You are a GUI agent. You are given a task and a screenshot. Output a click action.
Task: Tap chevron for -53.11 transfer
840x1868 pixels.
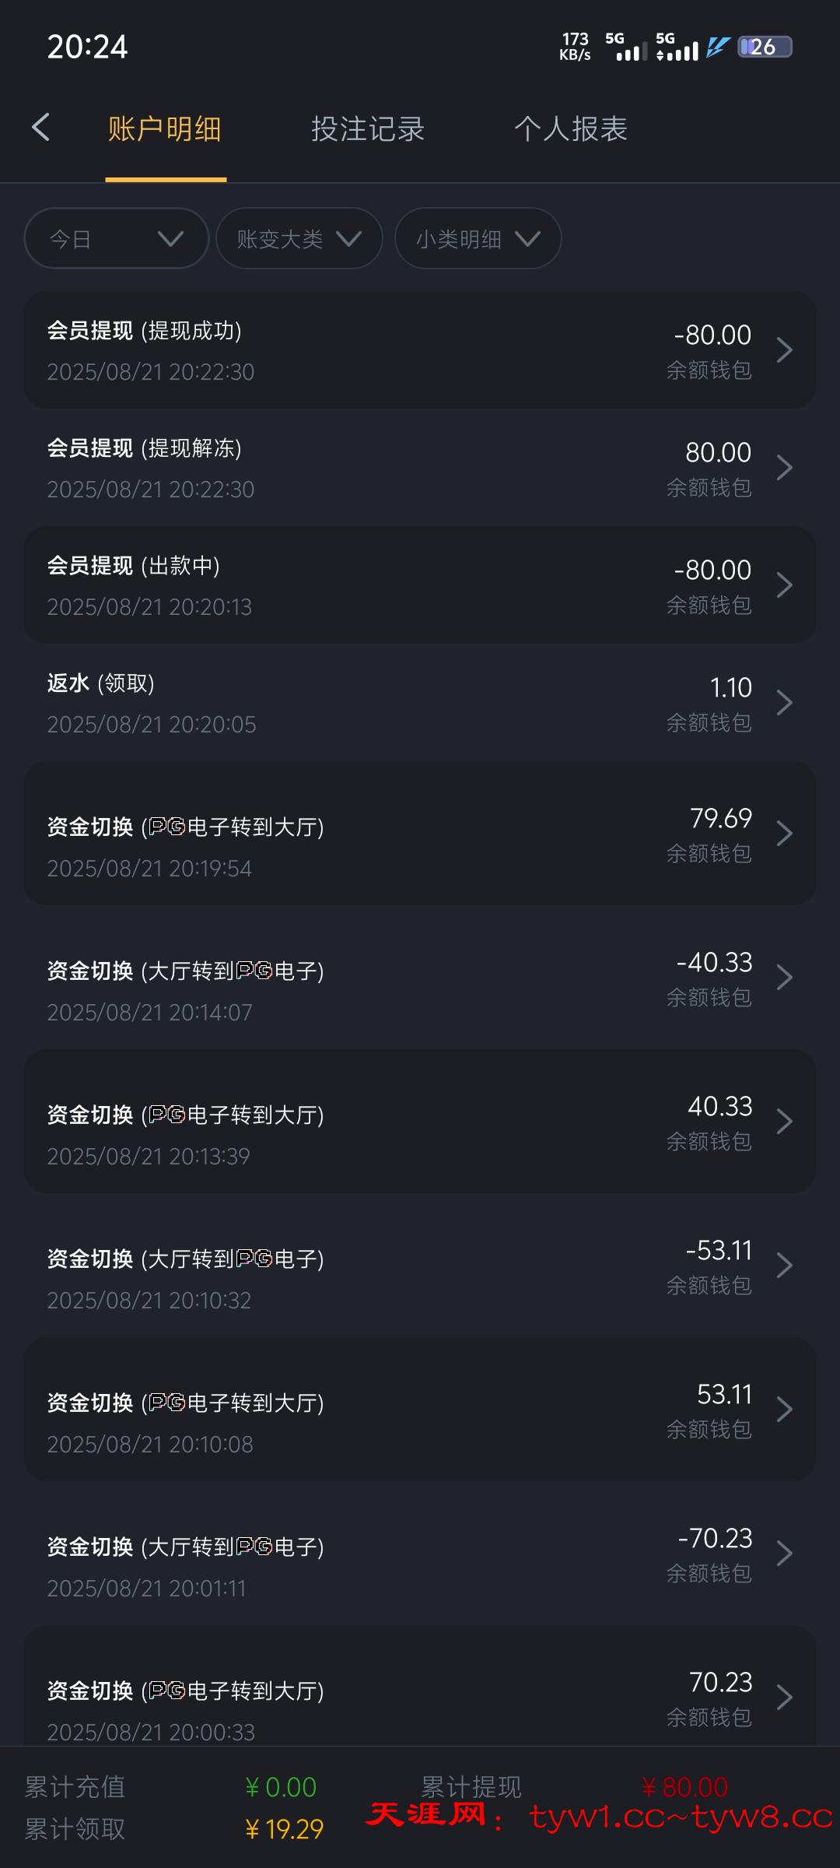click(x=784, y=1266)
